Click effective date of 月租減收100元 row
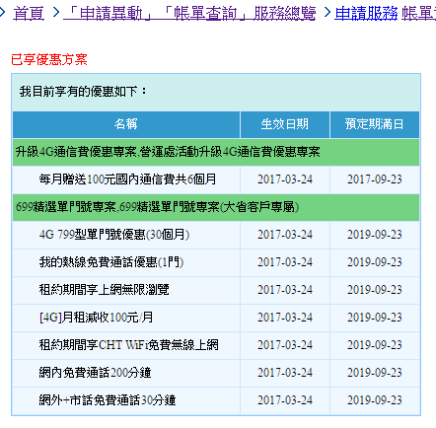Screen dimensions: 436x428 pos(285,318)
